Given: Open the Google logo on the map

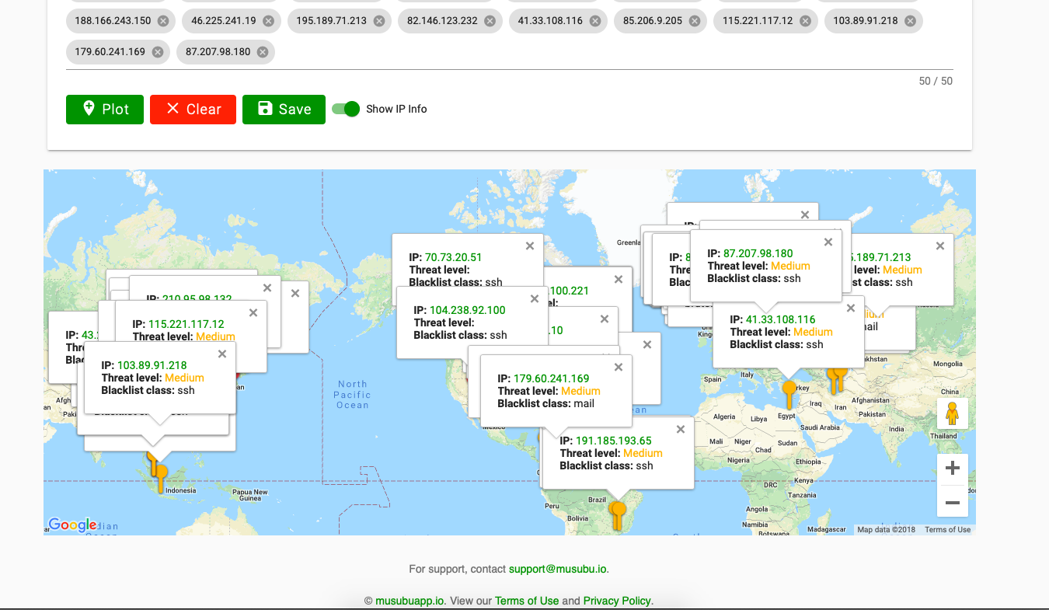Looking at the screenshot, I should (72, 525).
